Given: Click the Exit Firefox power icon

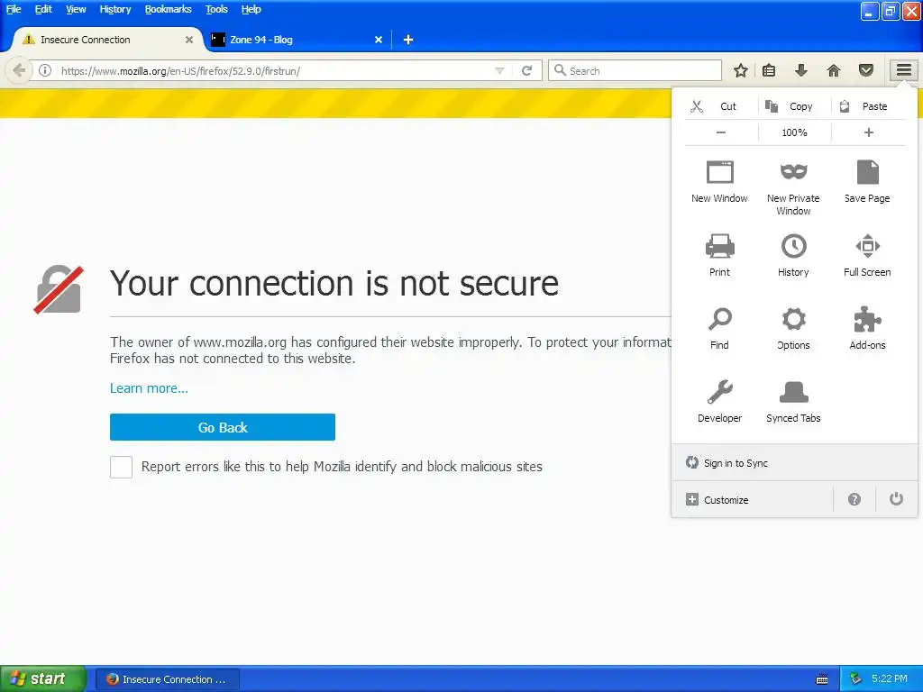Looking at the screenshot, I should 896,499.
